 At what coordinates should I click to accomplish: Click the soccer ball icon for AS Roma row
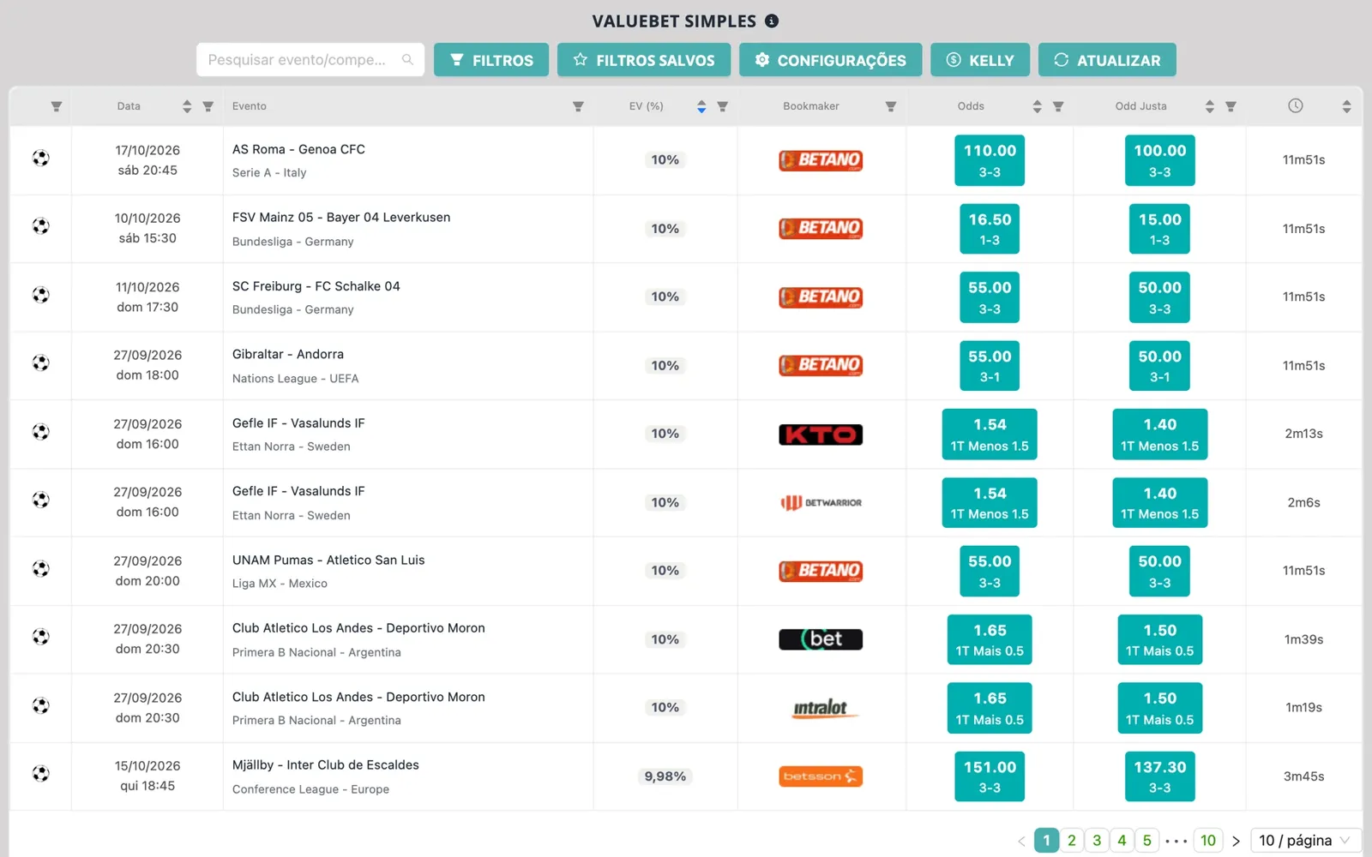[40, 158]
